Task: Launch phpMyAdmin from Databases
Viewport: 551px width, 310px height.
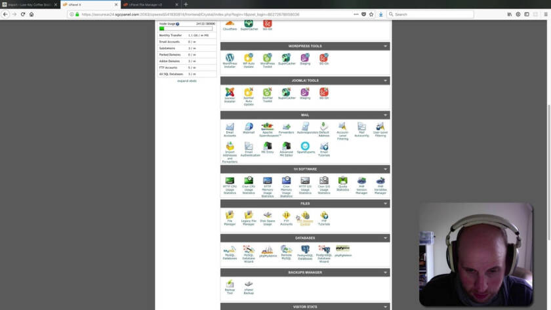Action: pyautogui.click(x=267, y=250)
